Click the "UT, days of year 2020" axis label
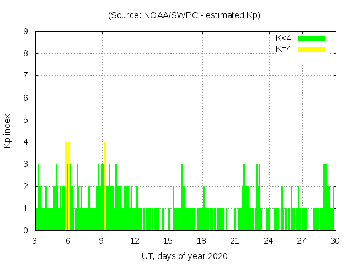The height and width of the screenshot is (264, 353). pyautogui.click(x=184, y=256)
